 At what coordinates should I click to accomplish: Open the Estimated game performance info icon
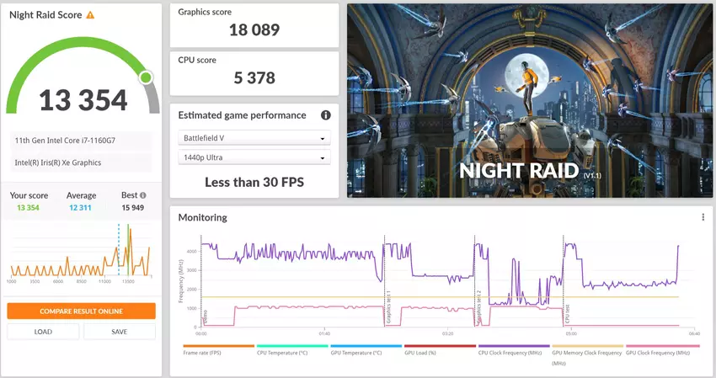tap(325, 115)
